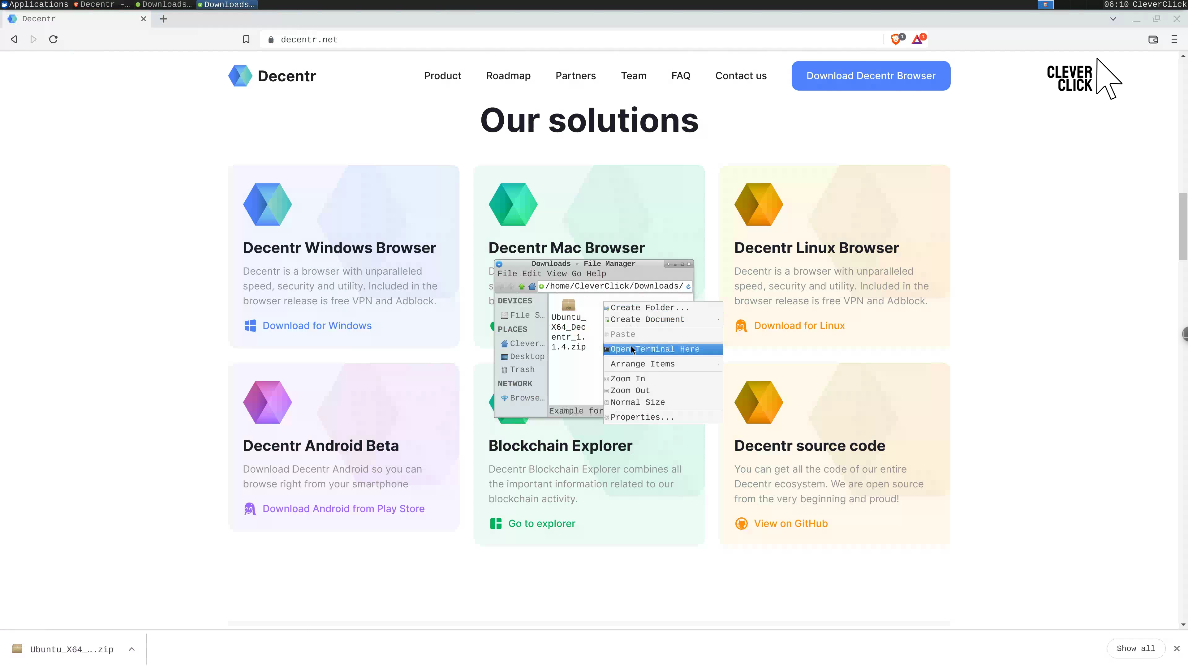Click the file manager path input field
This screenshot has width=1188, height=668.
pos(613,286)
